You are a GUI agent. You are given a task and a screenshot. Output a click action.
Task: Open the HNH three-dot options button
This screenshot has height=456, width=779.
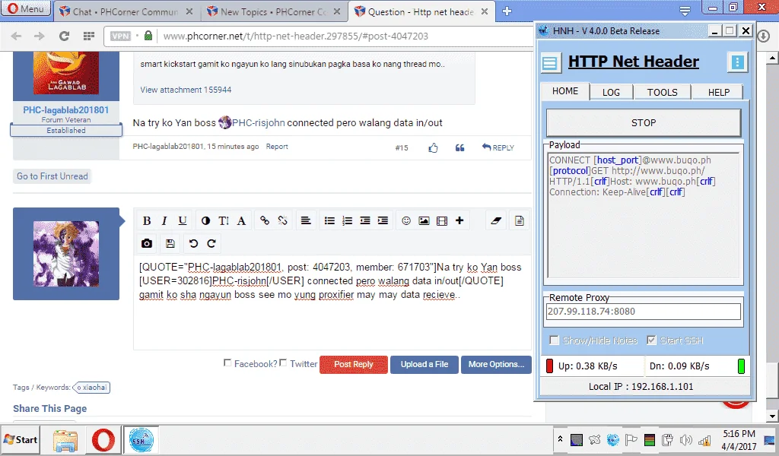click(737, 62)
